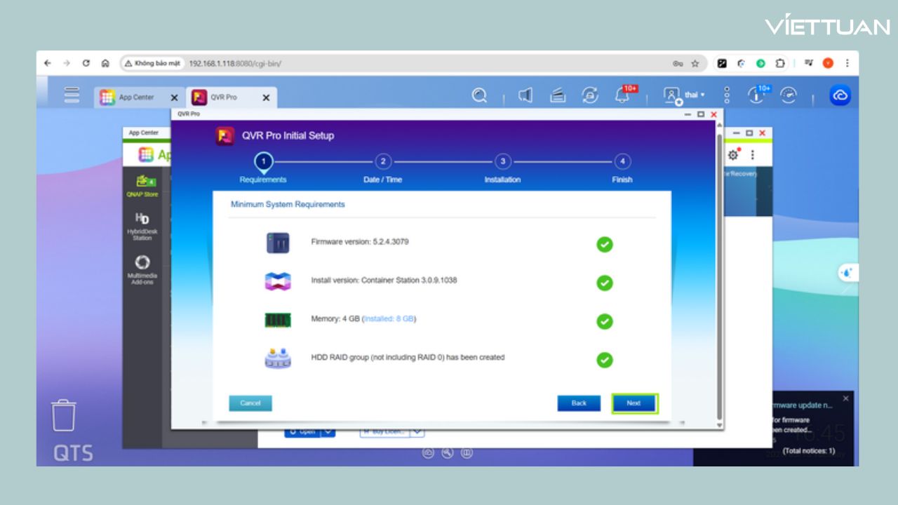Click the first circular icon at the desktop bottom
The height and width of the screenshot is (505, 898).
pyautogui.click(x=428, y=453)
